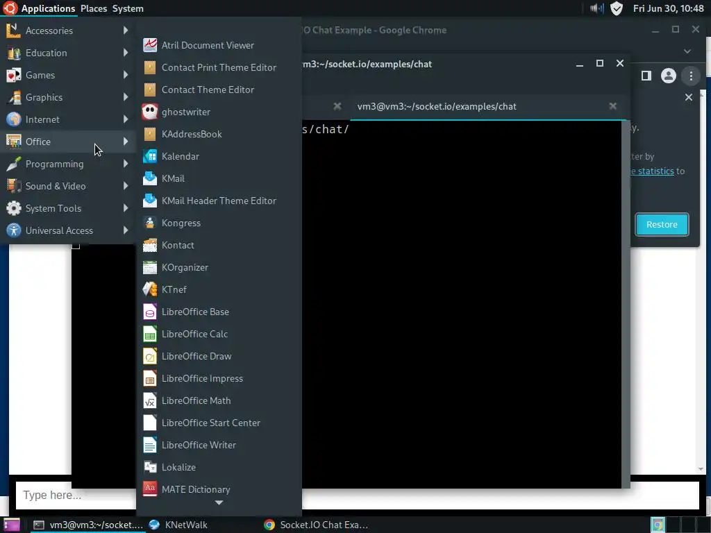Click the workspace switcher in panel

click(x=679, y=525)
